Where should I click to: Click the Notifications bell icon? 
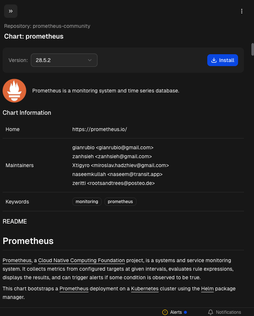(x=211, y=312)
